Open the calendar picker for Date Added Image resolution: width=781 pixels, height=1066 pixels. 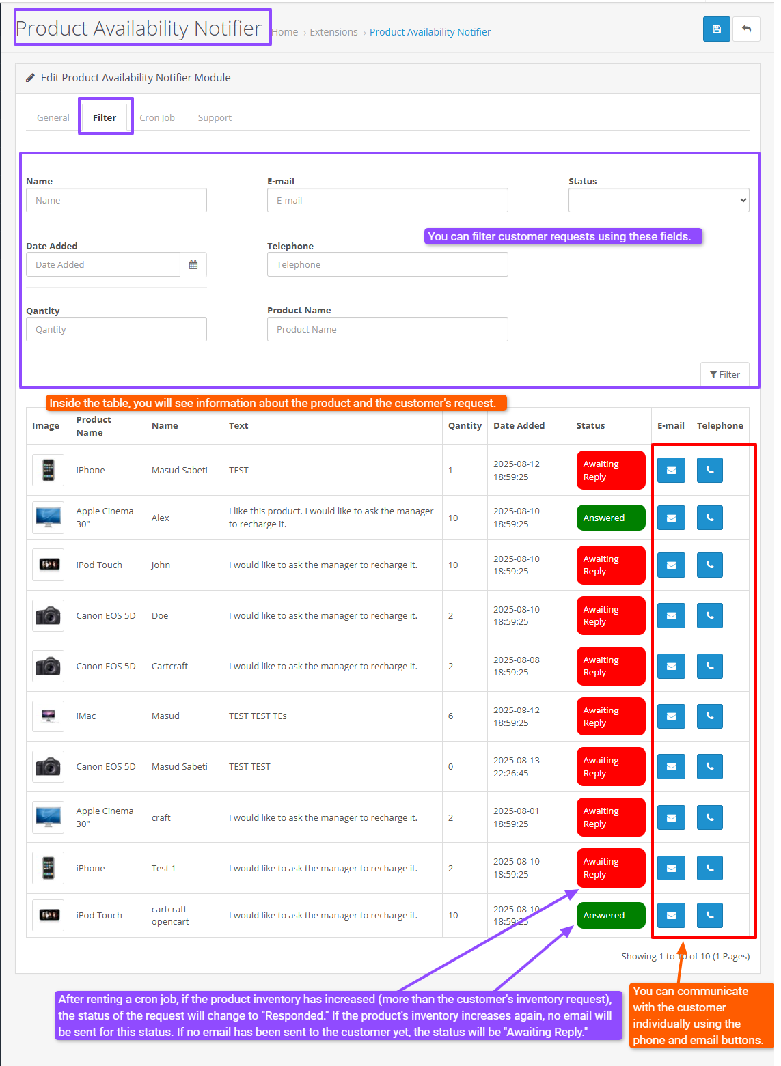coord(193,265)
